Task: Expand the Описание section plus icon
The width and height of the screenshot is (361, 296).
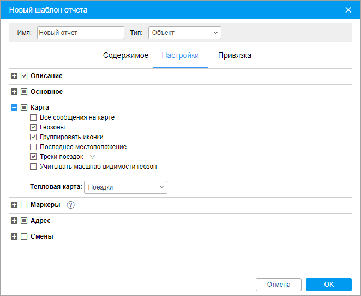Action: pyautogui.click(x=14, y=76)
